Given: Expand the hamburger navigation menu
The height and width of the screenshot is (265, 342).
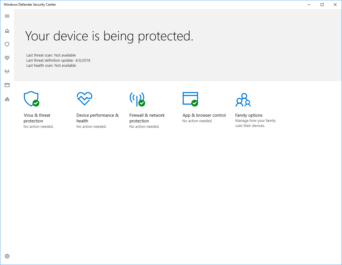Looking at the screenshot, I should (7, 16).
